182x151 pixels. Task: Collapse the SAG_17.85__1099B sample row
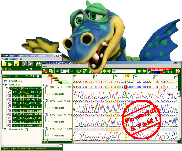pyautogui.click(x=44, y=87)
